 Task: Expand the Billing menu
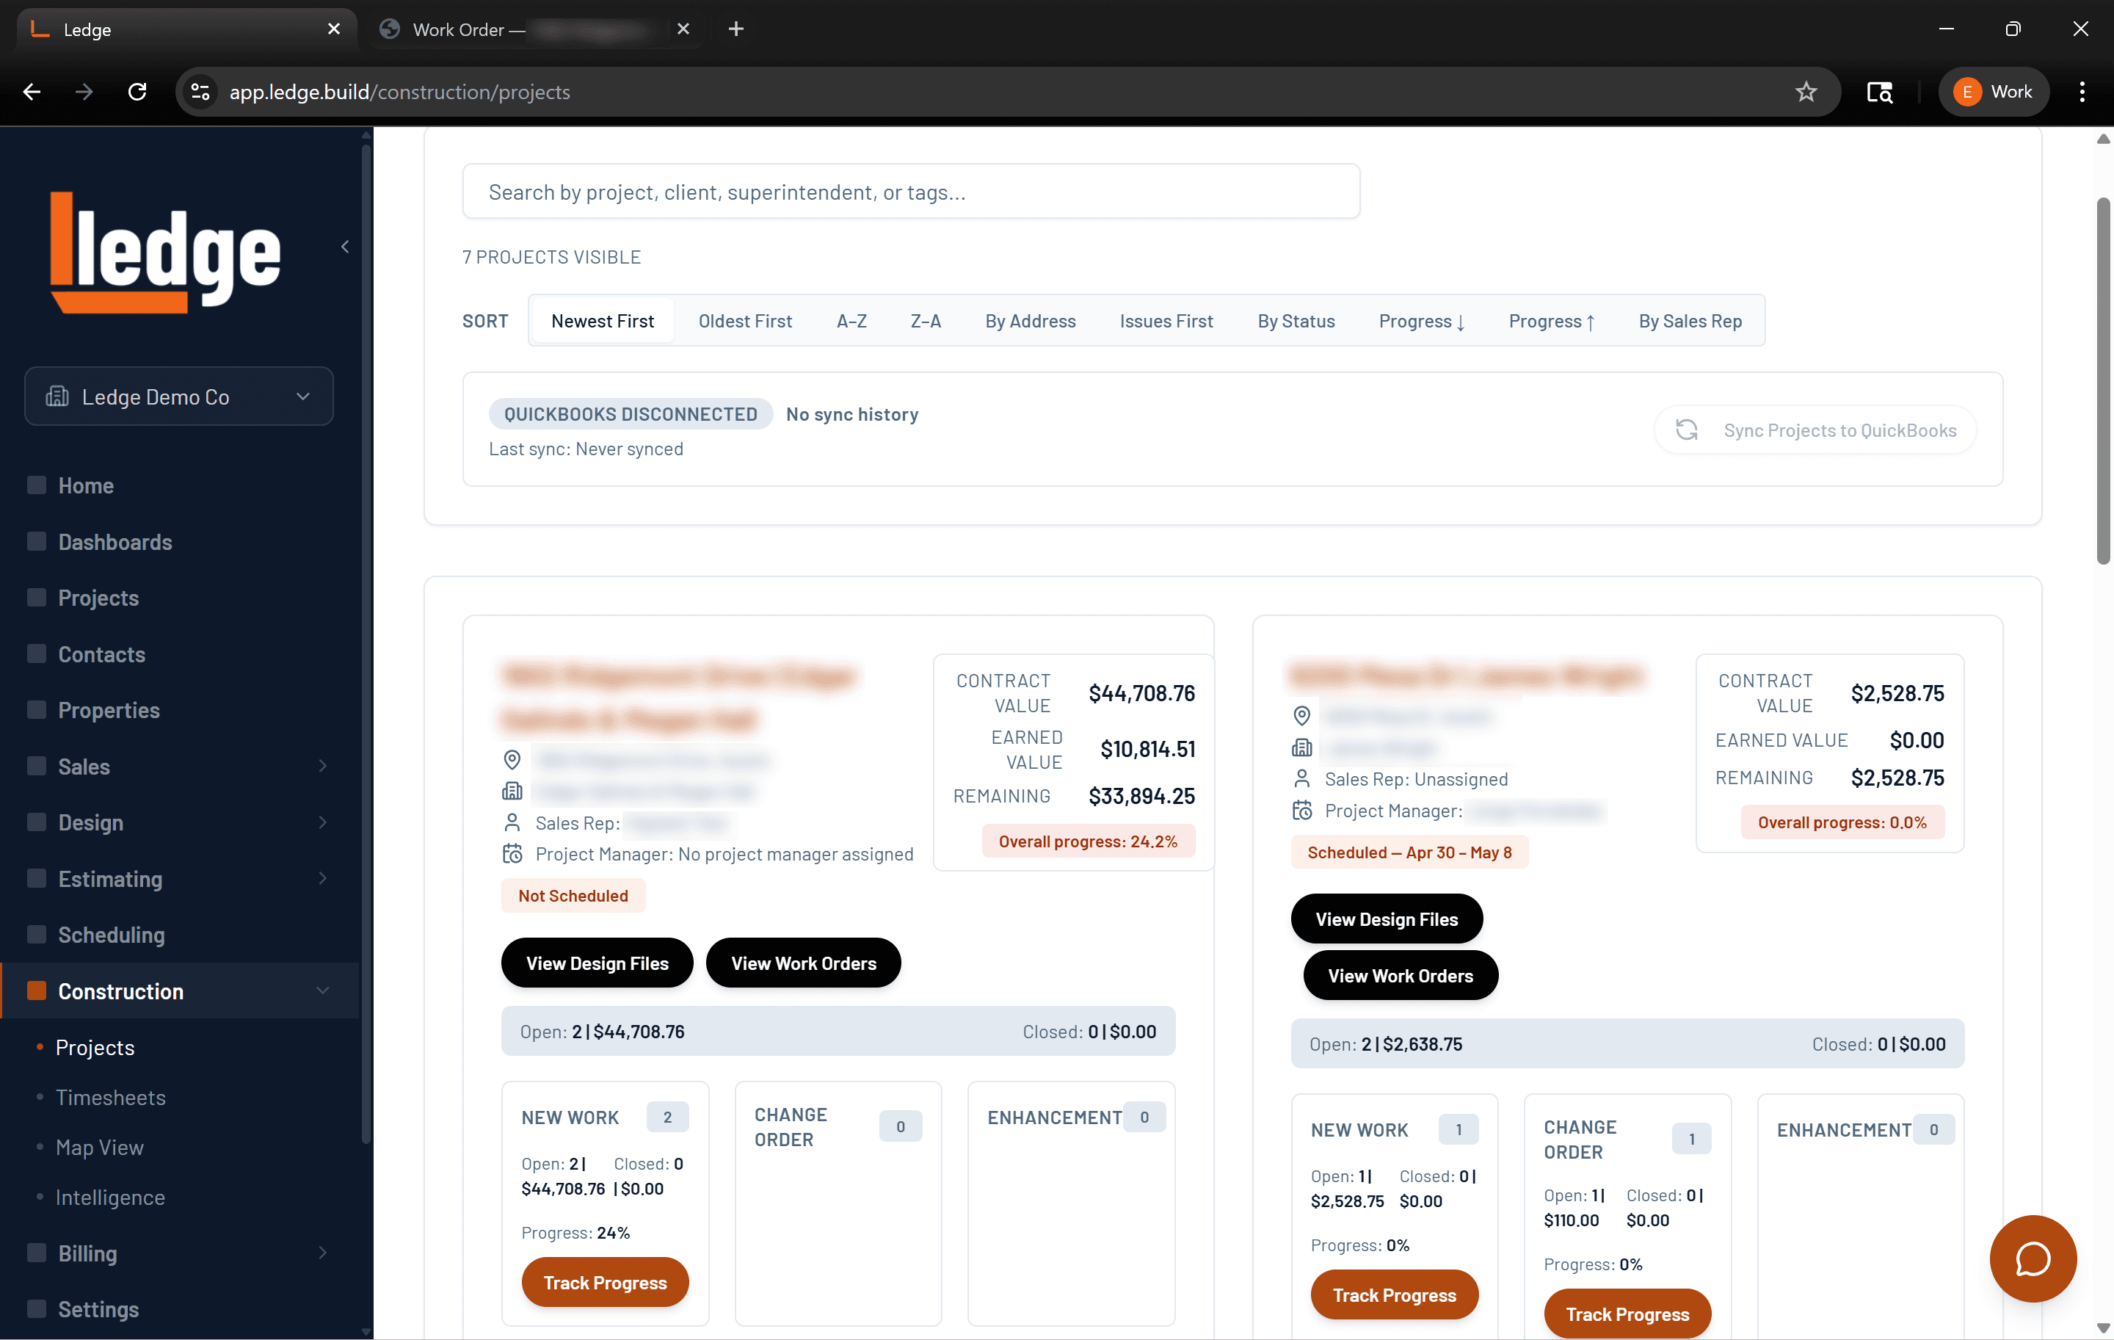[322, 1252]
